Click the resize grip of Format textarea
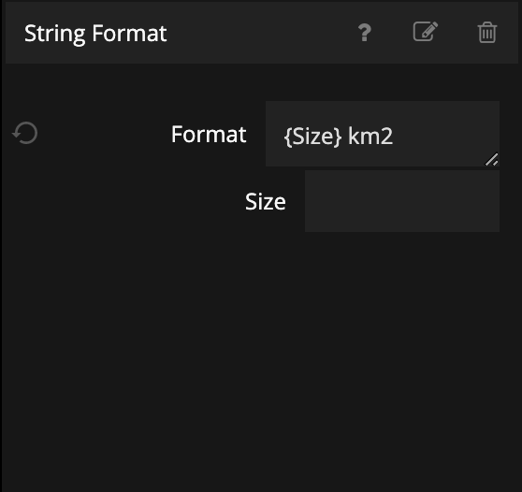The image size is (522, 492). [491, 159]
